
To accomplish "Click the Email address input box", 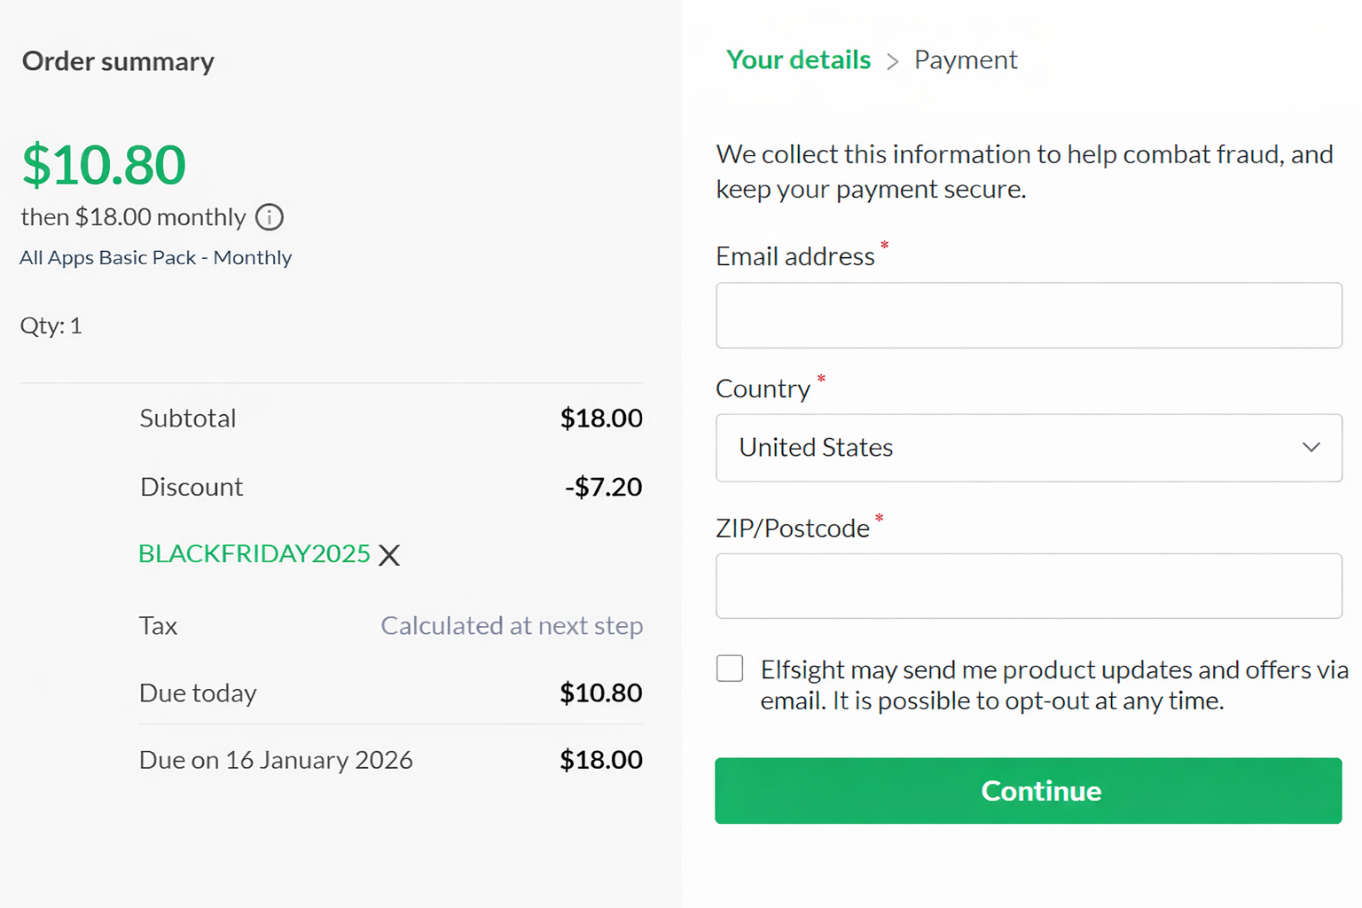I will click(1029, 316).
